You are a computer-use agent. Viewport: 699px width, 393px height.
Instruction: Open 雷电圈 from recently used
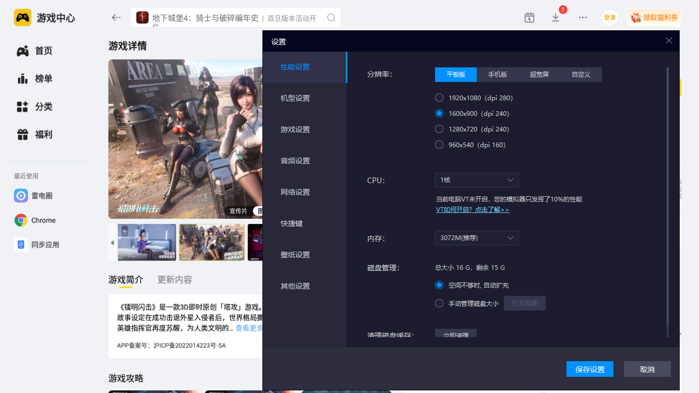point(34,196)
